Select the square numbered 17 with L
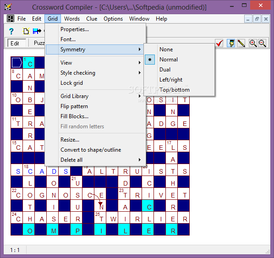Screen dimensions: 274x258 172,146
